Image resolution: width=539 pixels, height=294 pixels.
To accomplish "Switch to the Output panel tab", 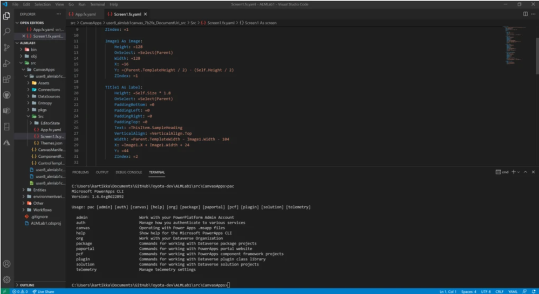I will coord(102,172).
